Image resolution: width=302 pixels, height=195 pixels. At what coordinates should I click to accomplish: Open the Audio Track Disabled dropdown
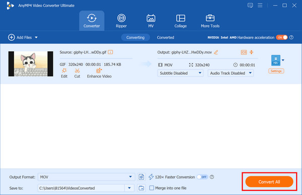click(x=231, y=73)
